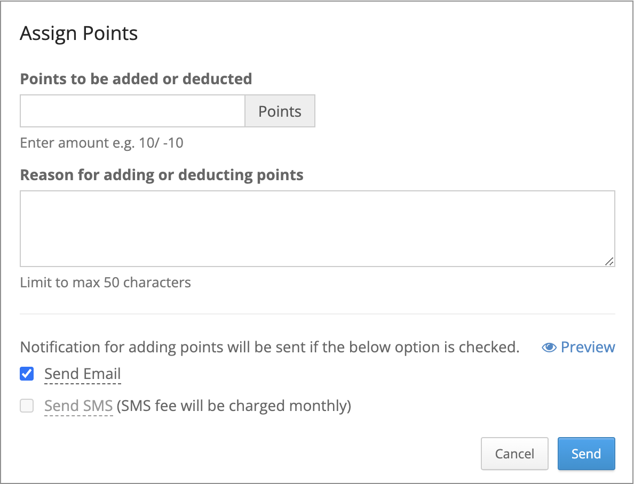Click the Points unit addon box
This screenshot has height=484, width=634.
click(280, 111)
